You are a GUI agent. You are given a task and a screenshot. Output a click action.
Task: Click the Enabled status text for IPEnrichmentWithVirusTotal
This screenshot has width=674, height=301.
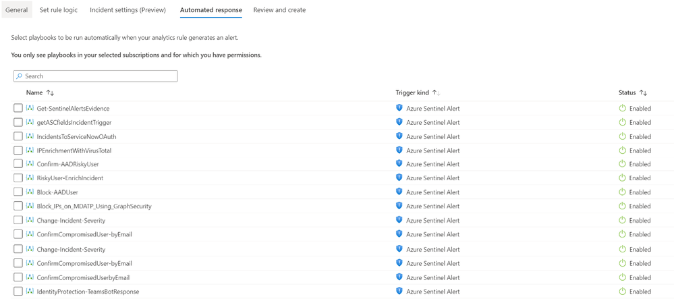click(640, 150)
